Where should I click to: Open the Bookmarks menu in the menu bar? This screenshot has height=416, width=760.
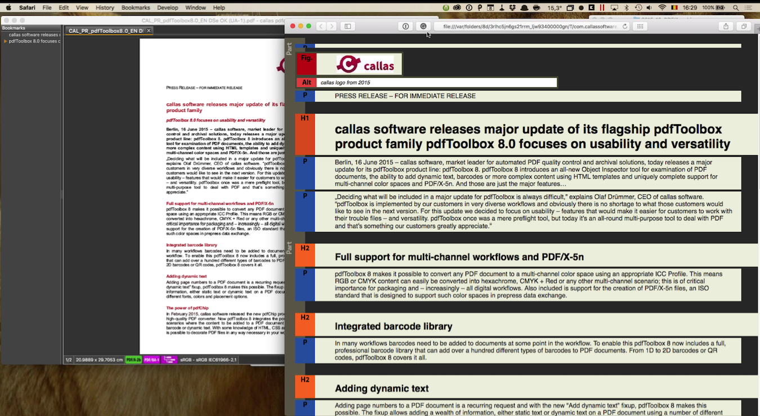click(x=136, y=7)
